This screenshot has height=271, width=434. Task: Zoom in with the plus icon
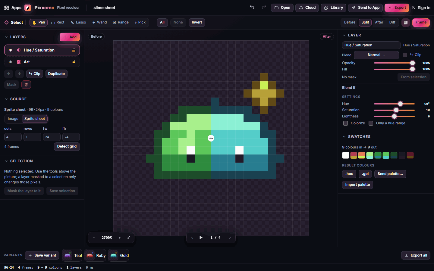tap(120, 238)
